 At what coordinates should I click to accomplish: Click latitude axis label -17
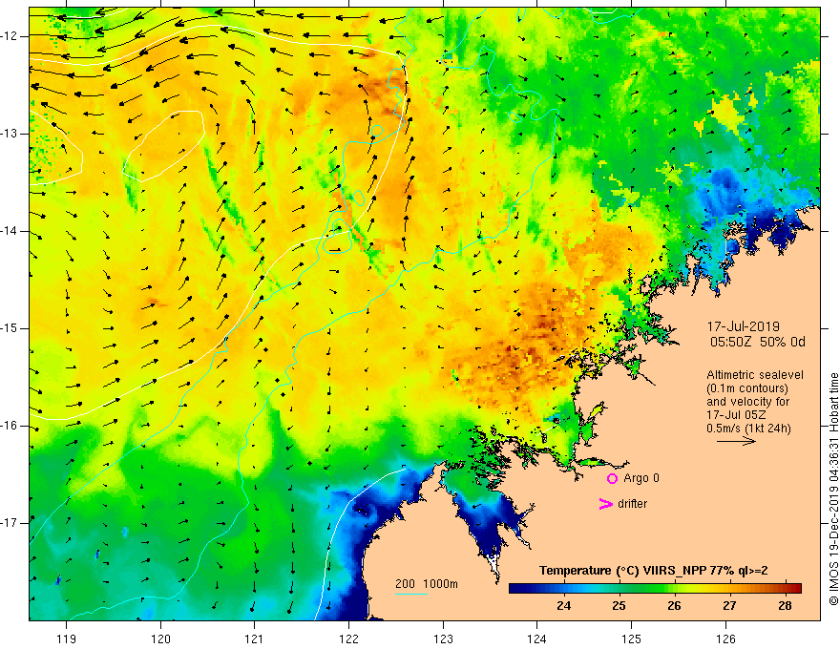[x=10, y=523]
